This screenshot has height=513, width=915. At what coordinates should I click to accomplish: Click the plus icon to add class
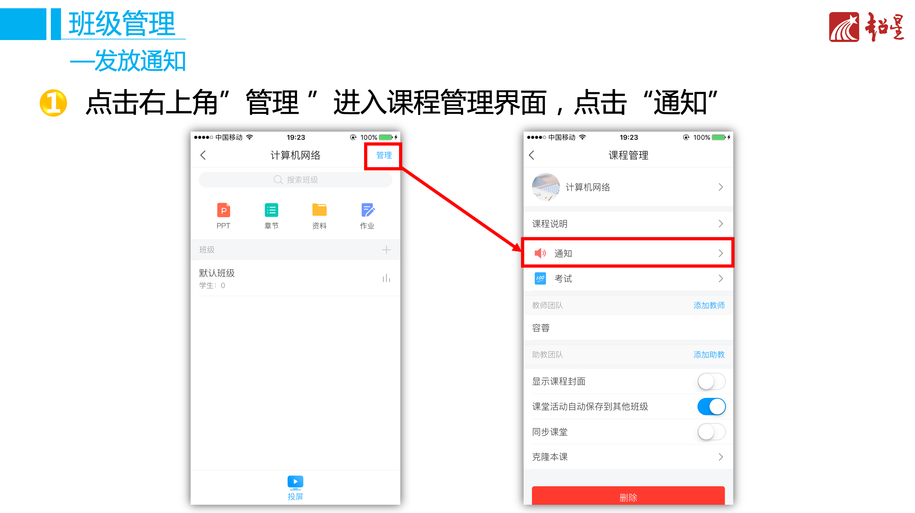click(x=386, y=250)
